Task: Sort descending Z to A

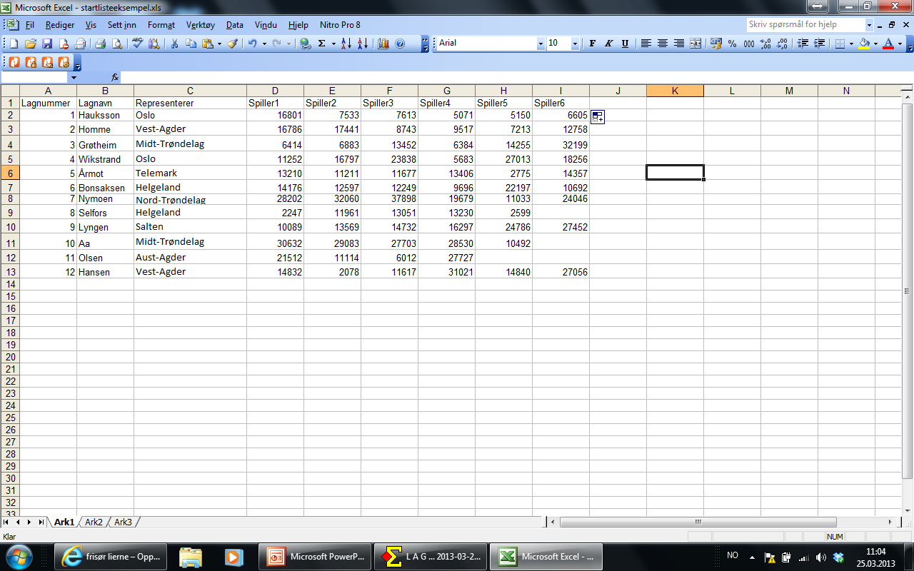Action: tap(363, 44)
